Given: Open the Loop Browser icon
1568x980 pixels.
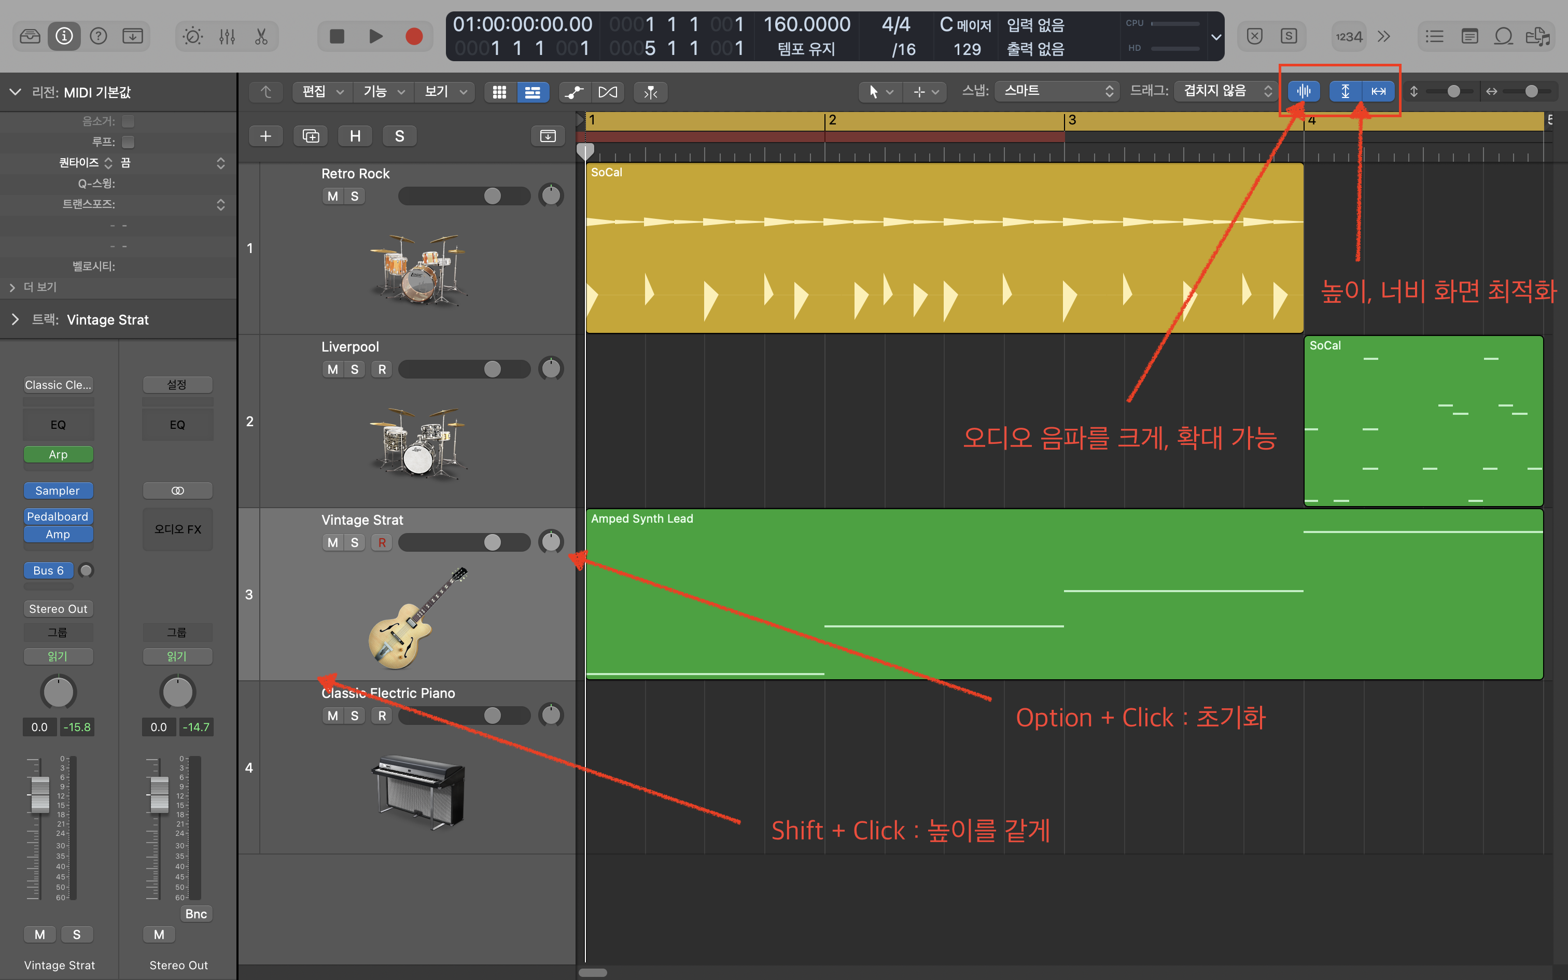Looking at the screenshot, I should click(x=1503, y=36).
